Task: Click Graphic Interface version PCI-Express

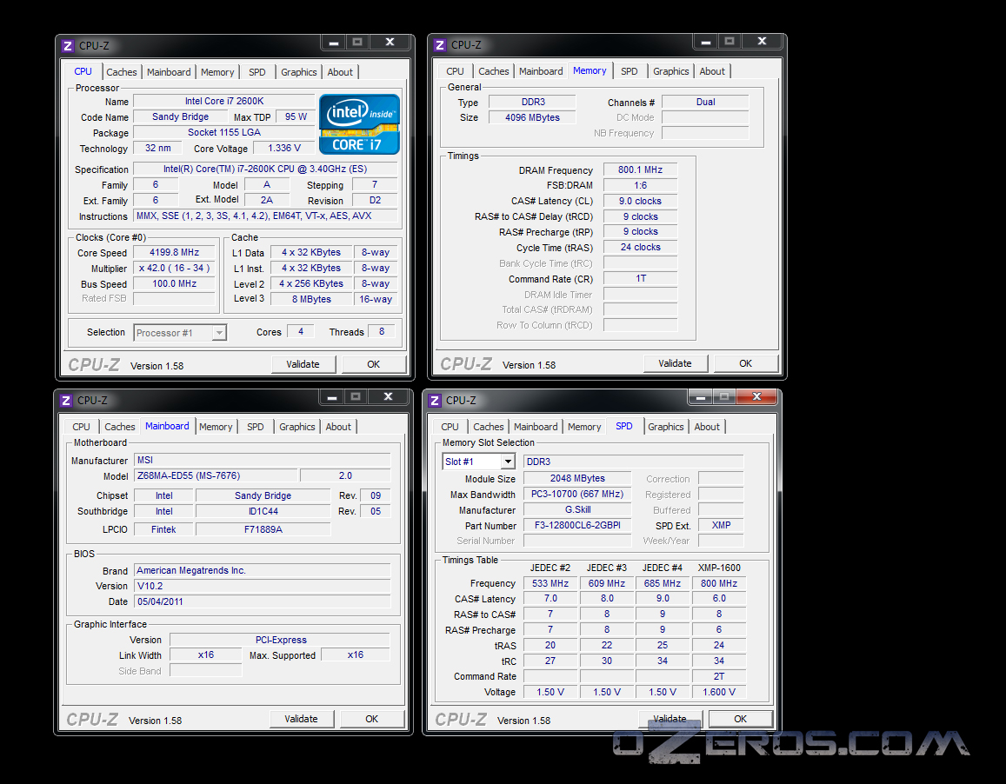Action: (280, 640)
